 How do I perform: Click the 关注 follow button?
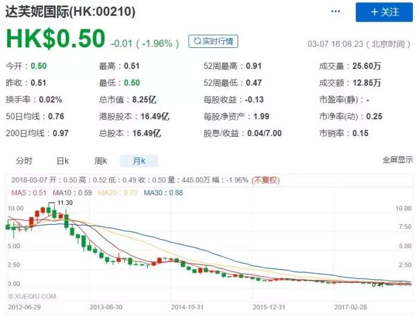[384, 13]
